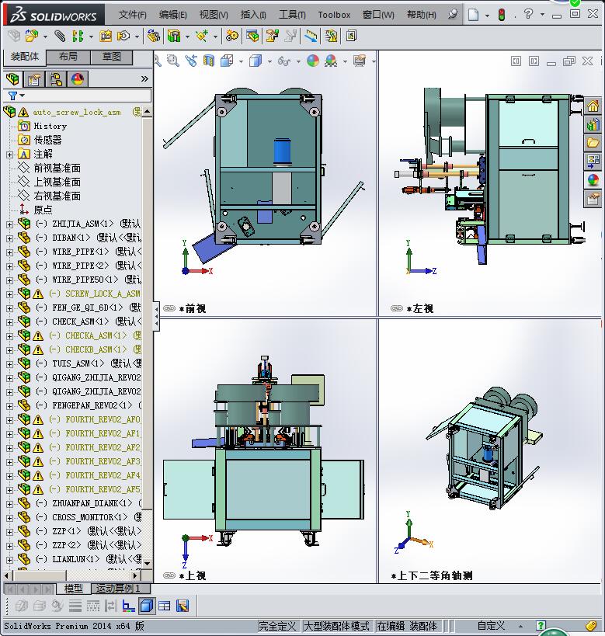The width and height of the screenshot is (605, 636).
Task: Expand ZHUANPAN_DIANK<1> component node
Action: point(9,504)
